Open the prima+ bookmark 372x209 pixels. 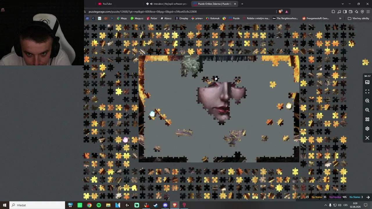click(197, 18)
